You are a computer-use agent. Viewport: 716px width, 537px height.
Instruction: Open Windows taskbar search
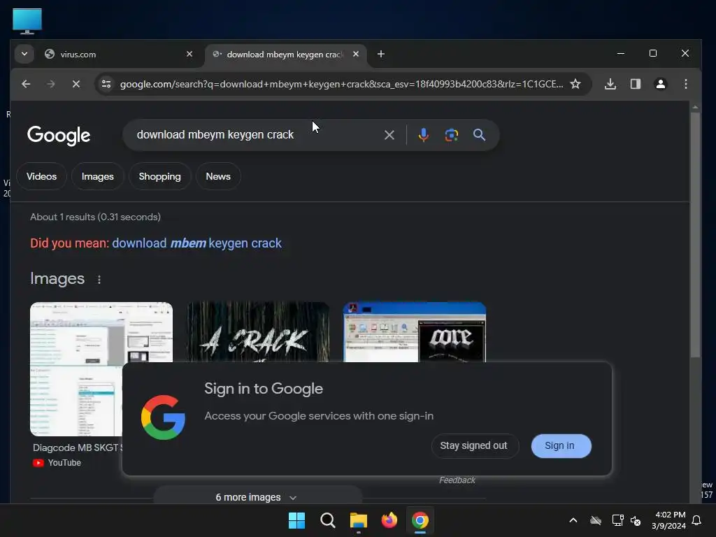pyautogui.click(x=327, y=520)
